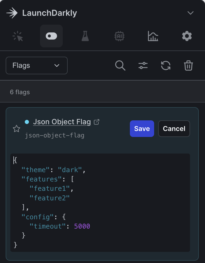The width and height of the screenshot is (205, 263).
Task: Open the flag search
Action: (x=120, y=65)
